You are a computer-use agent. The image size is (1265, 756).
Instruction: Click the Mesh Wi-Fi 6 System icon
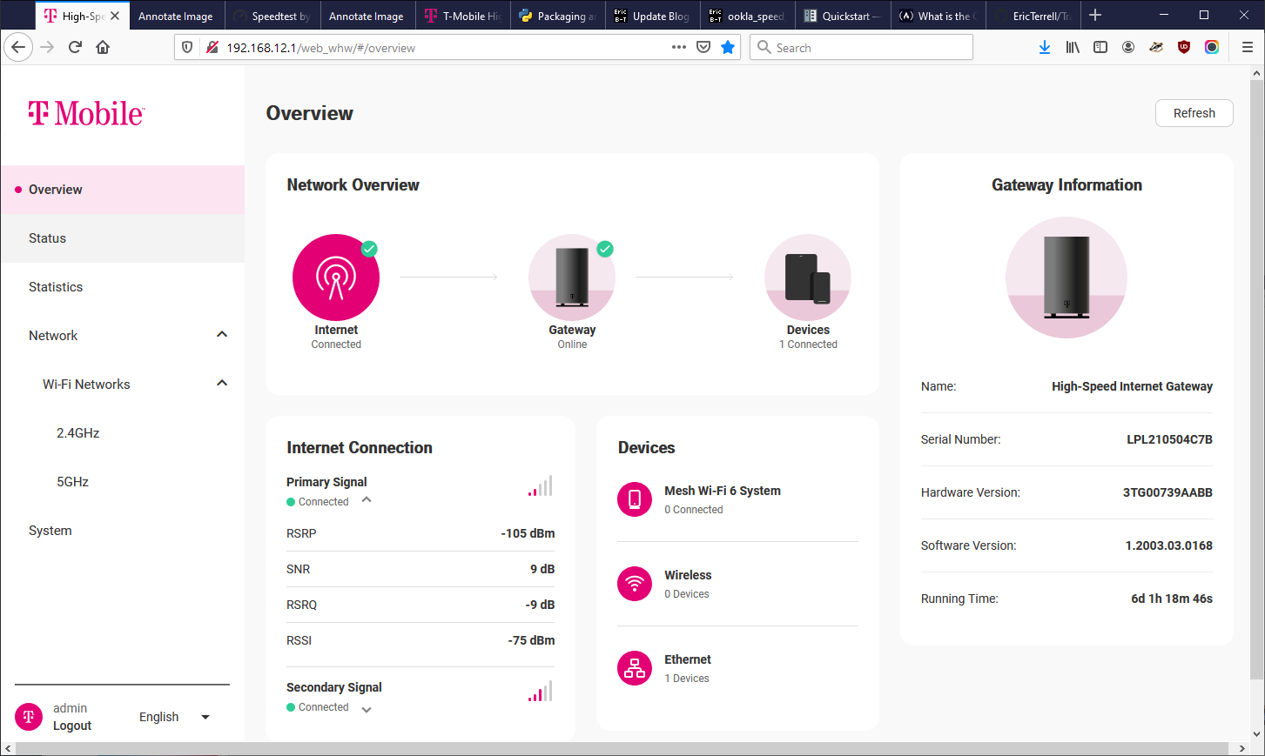pos(635,499)
